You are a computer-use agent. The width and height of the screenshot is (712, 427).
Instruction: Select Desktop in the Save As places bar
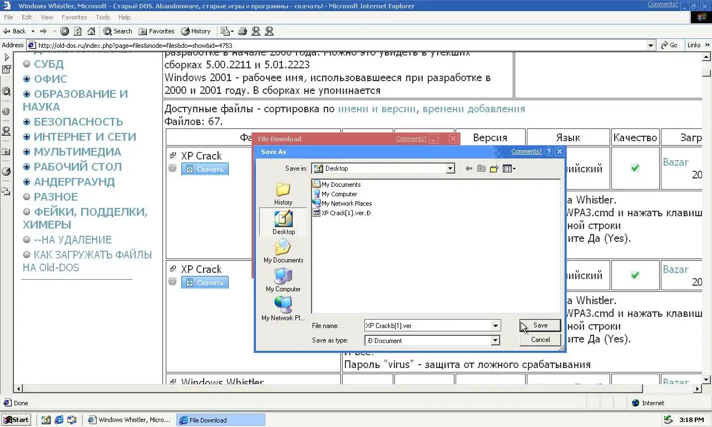click(283, 222)
